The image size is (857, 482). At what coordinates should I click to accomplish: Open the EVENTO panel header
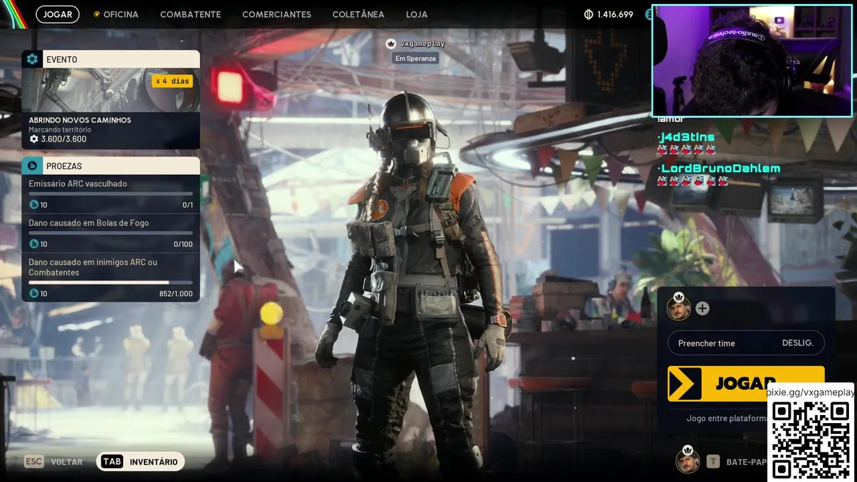(x=110, y=59)
